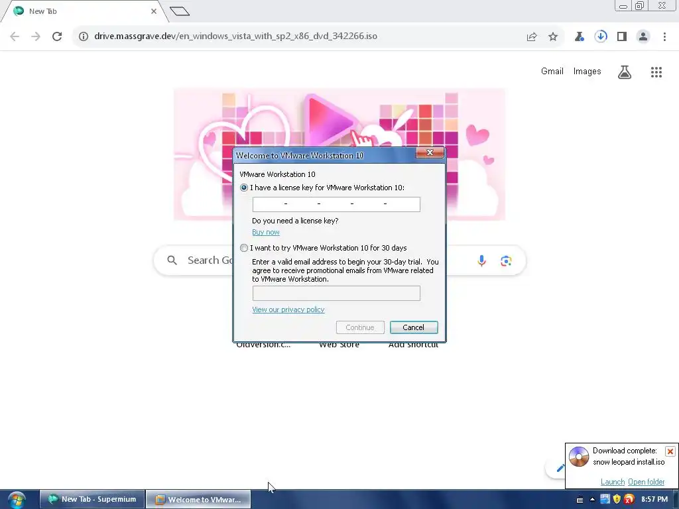This screenshot has height=509, width=679.
Task: Share this page from the address bar
Action: pyautogui.click(x=532, y=36)
